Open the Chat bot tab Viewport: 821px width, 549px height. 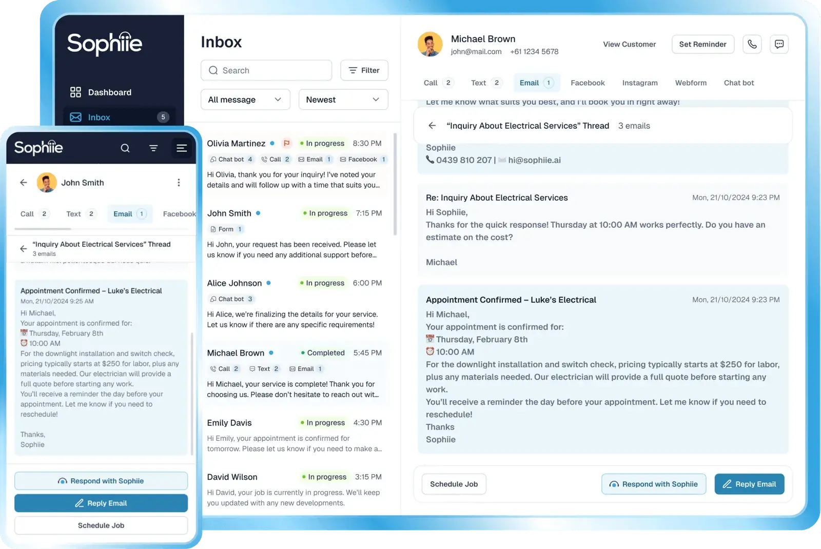(739, 83)
